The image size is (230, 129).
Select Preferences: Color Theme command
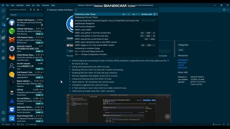115,14
